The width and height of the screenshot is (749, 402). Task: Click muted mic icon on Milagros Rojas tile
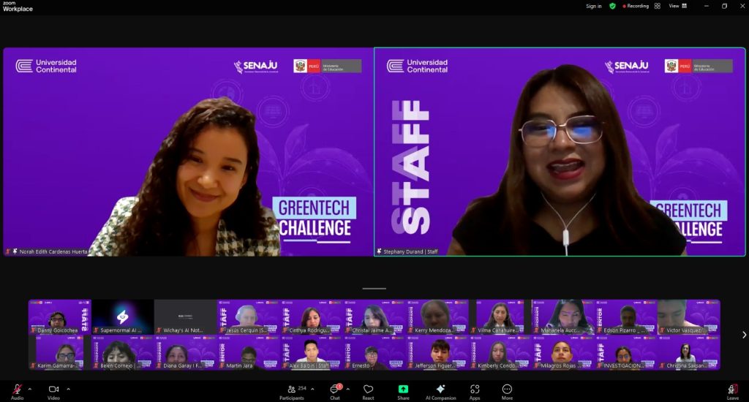[x=538, y=365]
